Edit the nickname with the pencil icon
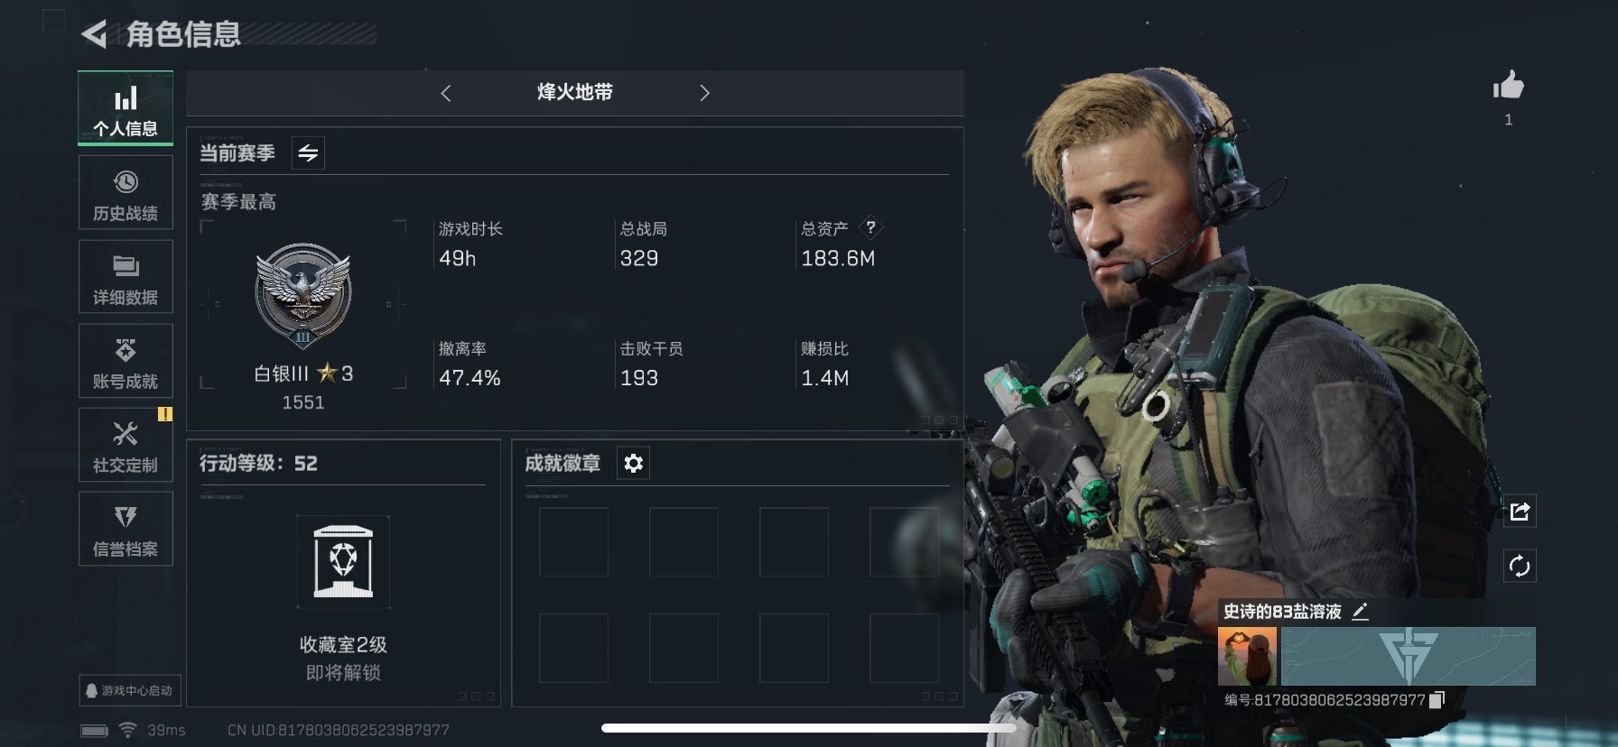This screenshot has width=1618, height=747. (x=1360, y=612)
